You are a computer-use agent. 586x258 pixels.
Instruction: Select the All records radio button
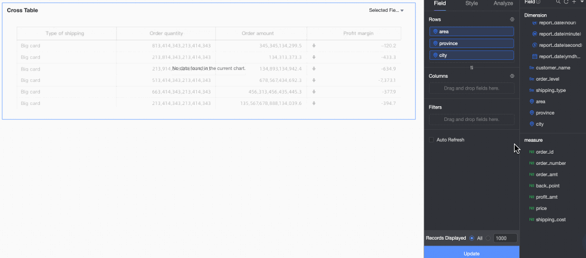472,238
